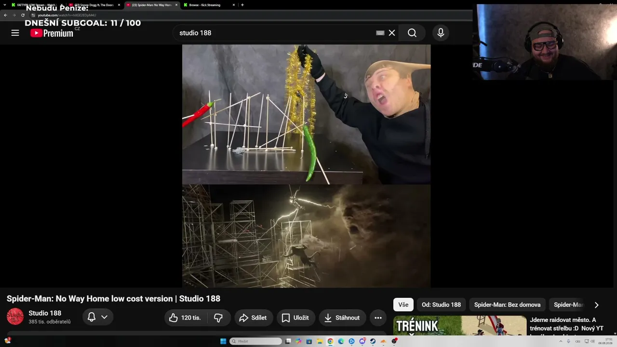Open Studio 188 channel avatar
Image resolution: width=617 pixels, height=347 pixels.
15,317
